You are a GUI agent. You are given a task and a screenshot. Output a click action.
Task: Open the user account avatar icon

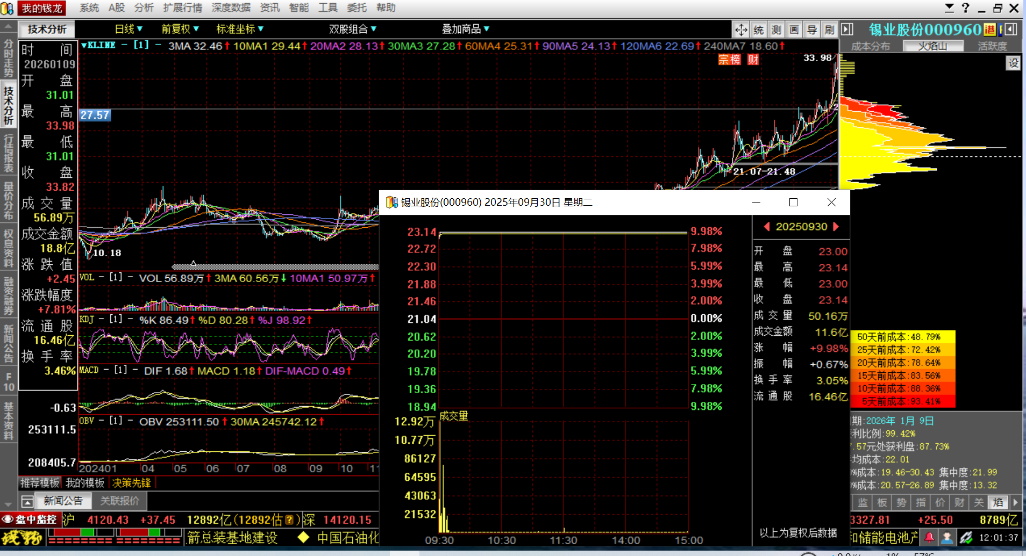tap(947, 537)
